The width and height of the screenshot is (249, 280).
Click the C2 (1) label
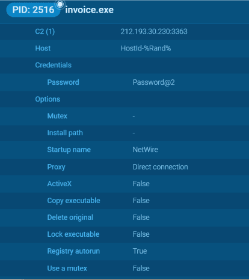[45, 31]
